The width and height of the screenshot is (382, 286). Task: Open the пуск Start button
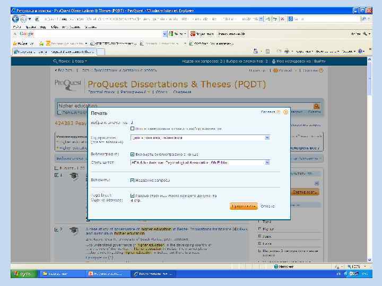[23, 274]
